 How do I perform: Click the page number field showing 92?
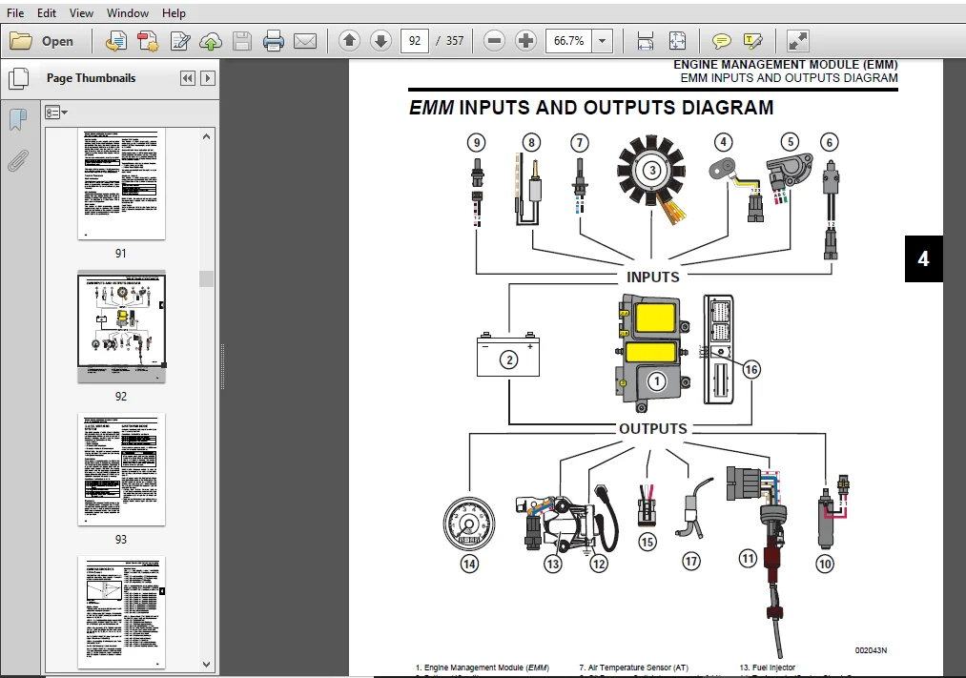[415, 41]
